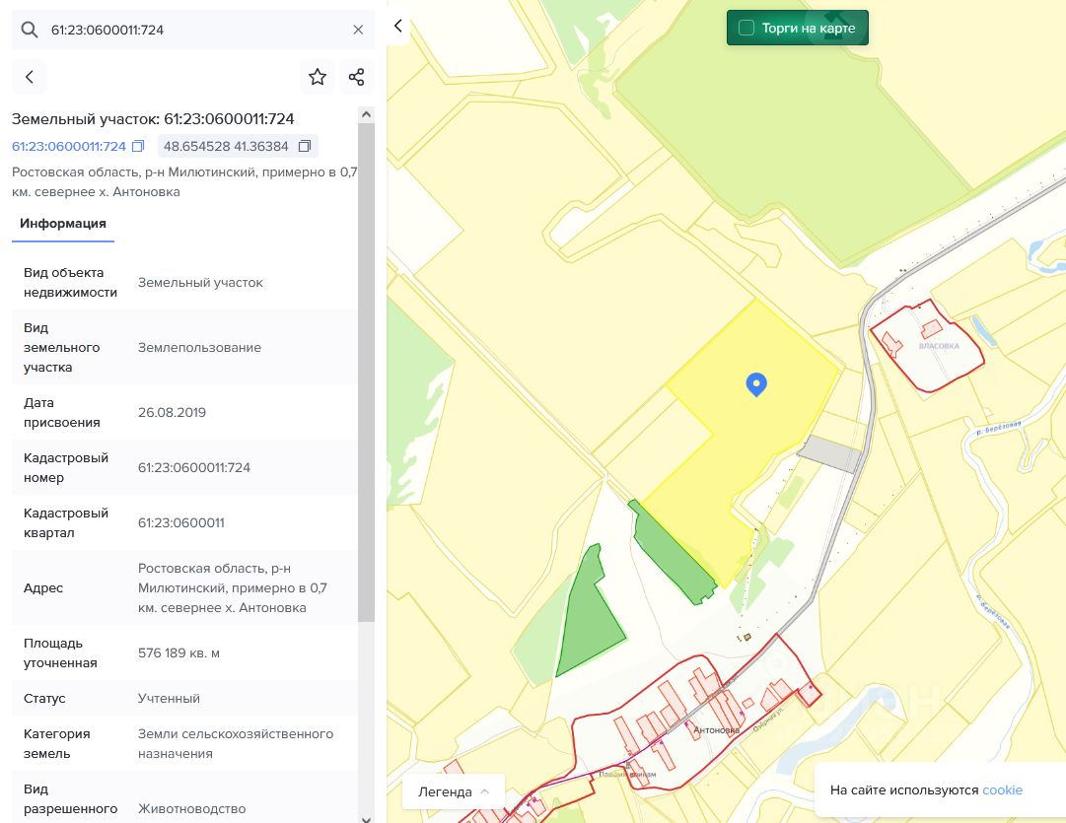Screen dimensions: 1066x823
Task: Click Земли сельскохозяйственного назначения value
Action: click(236, 743)
